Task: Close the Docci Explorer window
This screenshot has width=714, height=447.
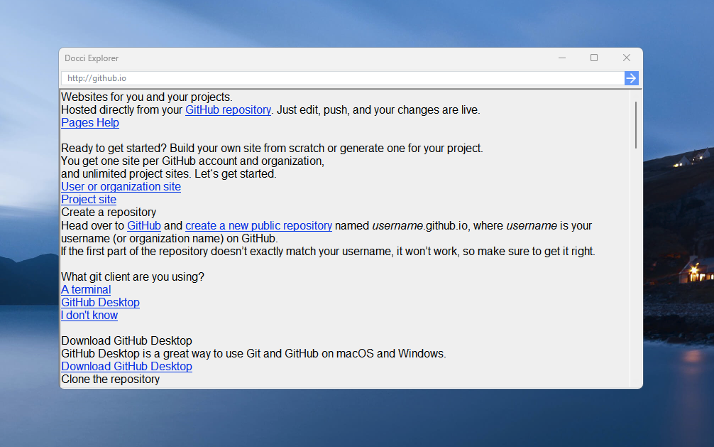Action: pos(627,58)
